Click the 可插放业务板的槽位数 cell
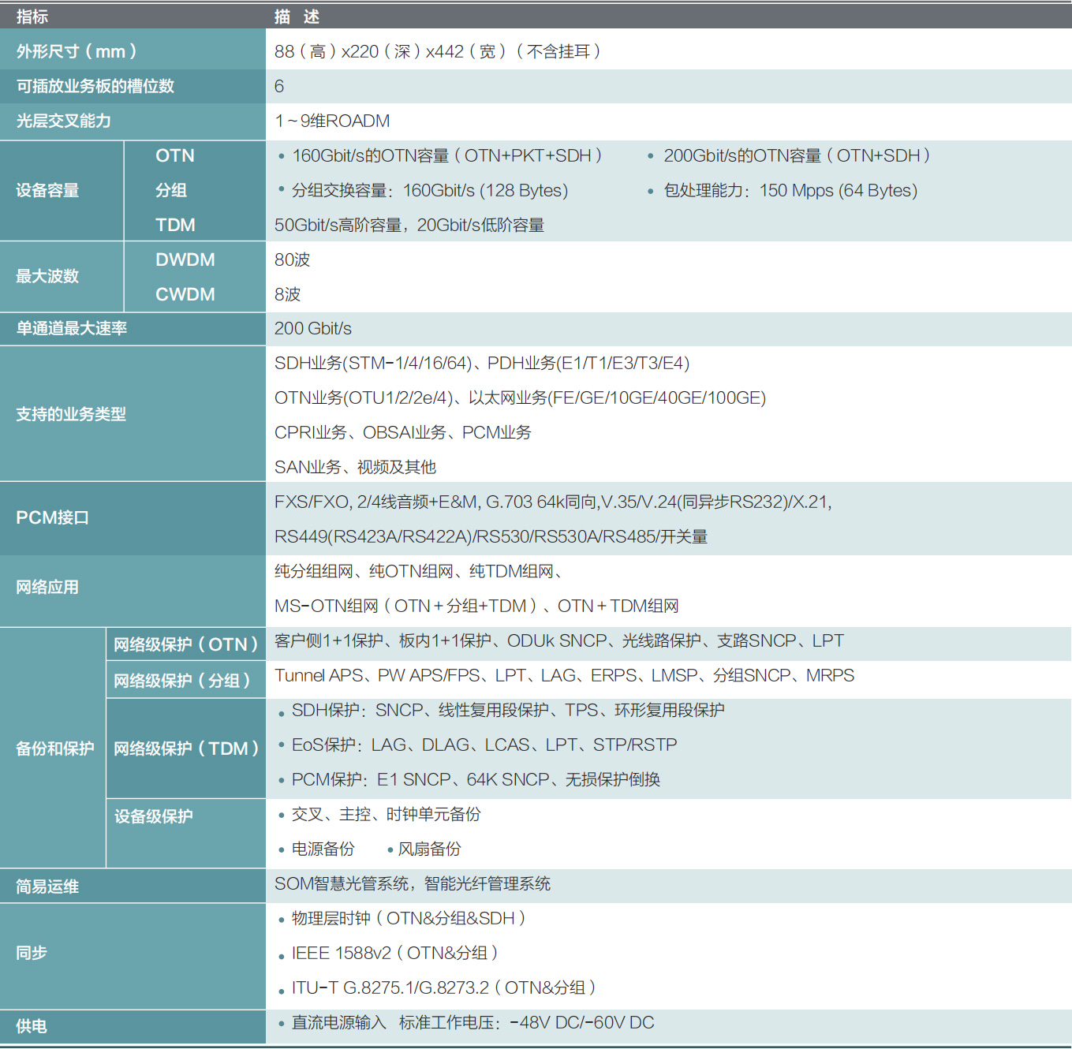Screen dimensions: 1072x1049 point(95,86)
